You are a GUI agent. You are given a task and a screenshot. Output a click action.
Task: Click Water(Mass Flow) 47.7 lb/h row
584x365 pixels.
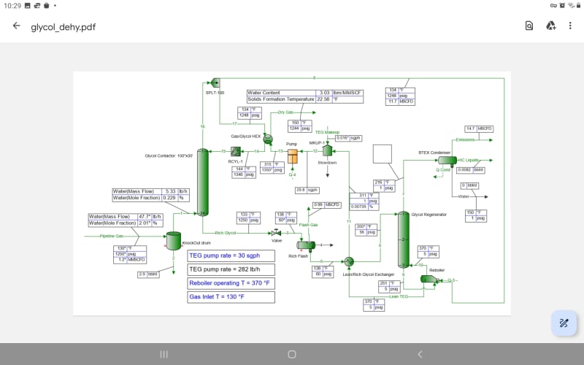pyautogui.click(x=126, y=217)
